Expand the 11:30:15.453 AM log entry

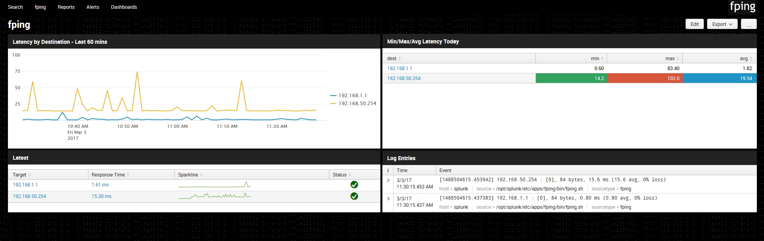tap(388, 180)
